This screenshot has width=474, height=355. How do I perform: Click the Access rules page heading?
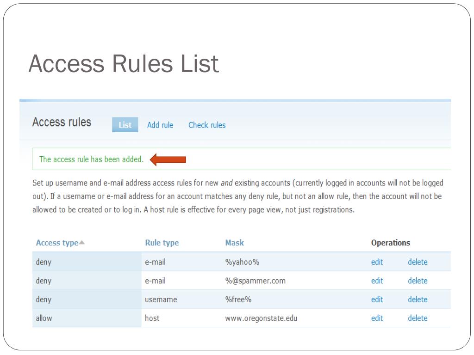[x=62, y=122]
